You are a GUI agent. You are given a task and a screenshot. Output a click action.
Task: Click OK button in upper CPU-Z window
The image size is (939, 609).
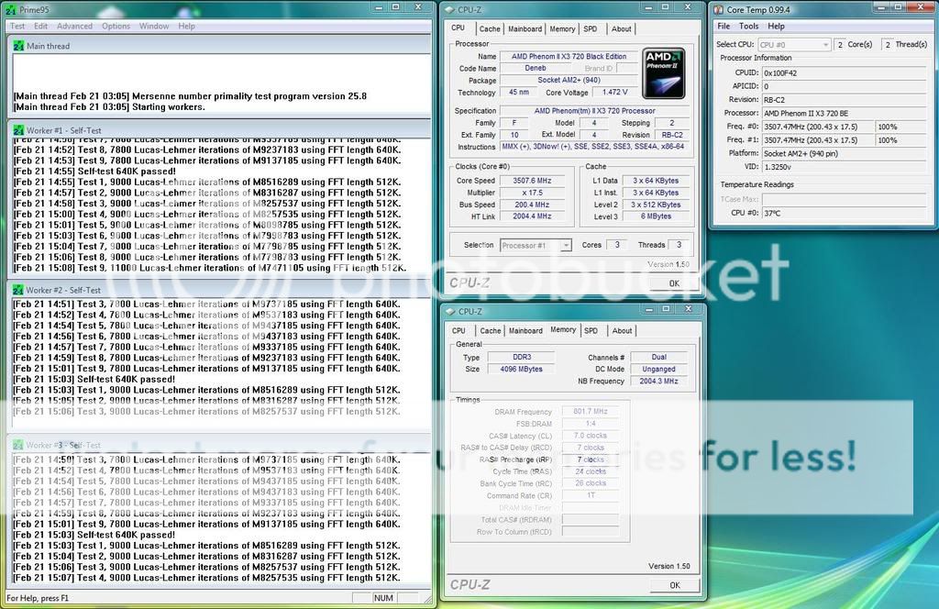[674, 283]
